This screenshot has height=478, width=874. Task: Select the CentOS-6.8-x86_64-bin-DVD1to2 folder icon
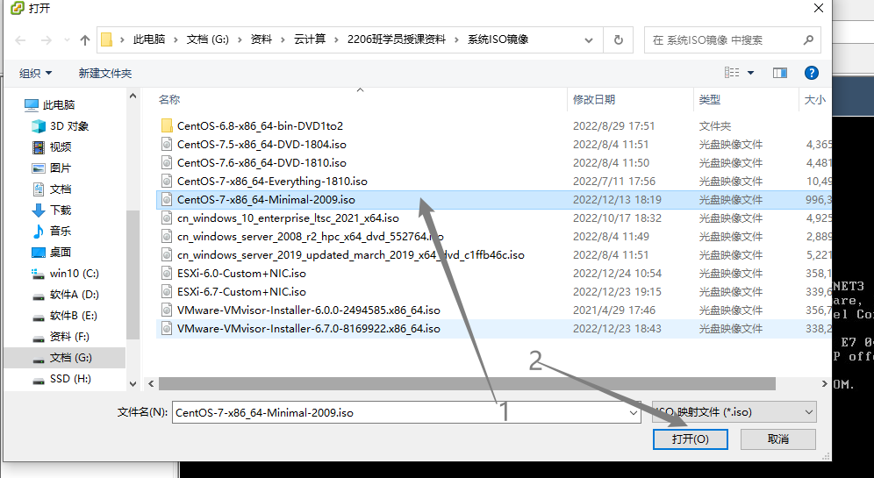tap(166, 126)
